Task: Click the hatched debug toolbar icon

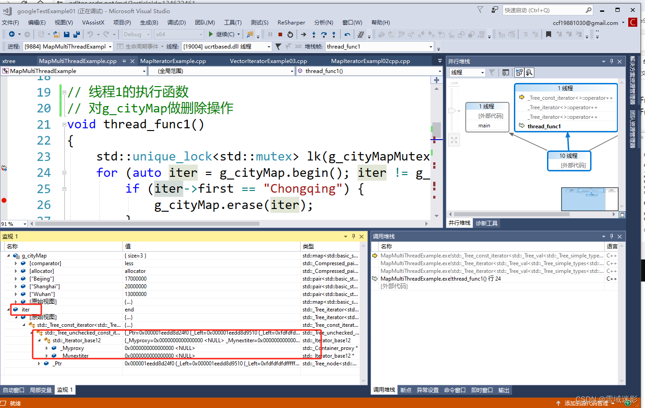Action: pyautogui.click(x=361, y=34)
